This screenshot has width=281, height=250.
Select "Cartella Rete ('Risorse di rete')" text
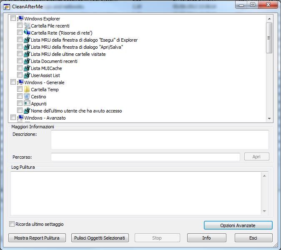62,33
